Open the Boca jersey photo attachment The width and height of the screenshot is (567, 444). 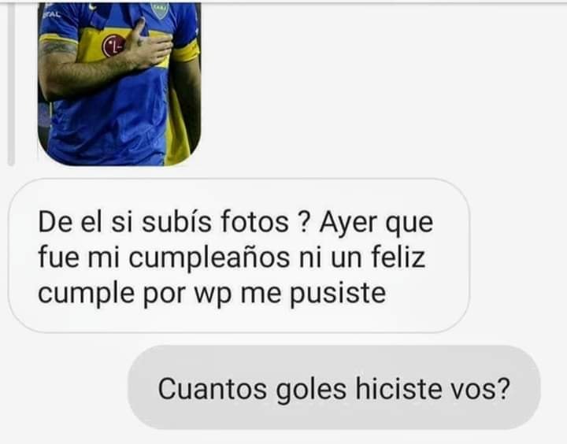[x=120, y=84]
